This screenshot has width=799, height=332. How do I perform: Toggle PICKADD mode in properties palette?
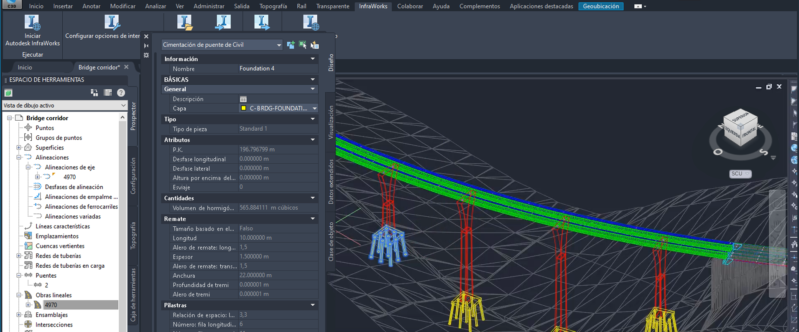point(291,45)
